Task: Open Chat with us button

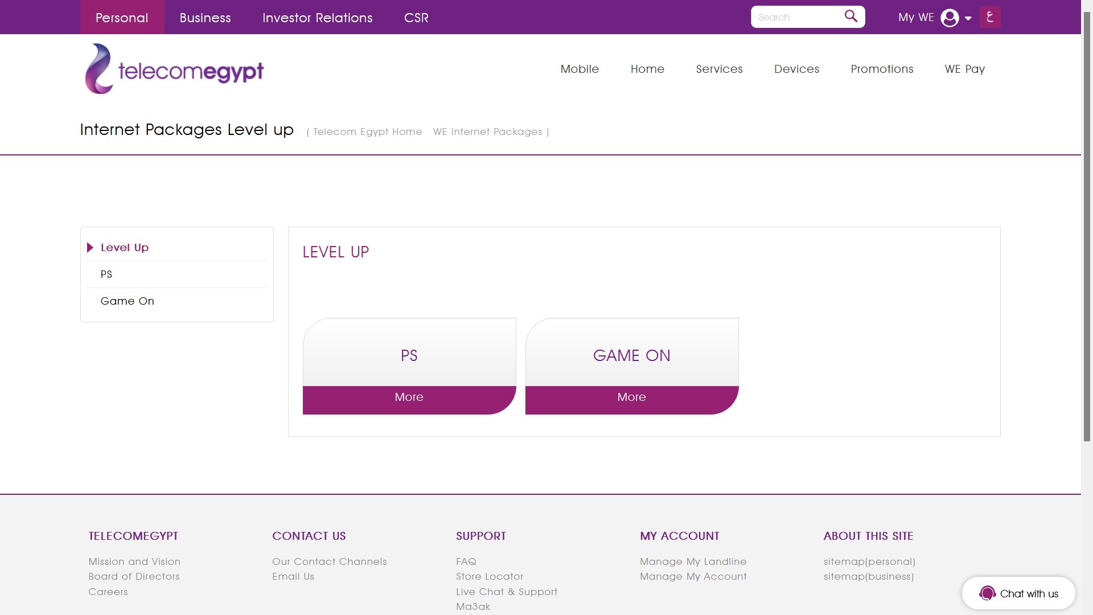Action: point(1018,593)
